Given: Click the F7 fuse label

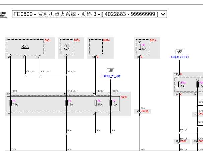Looking at the screenshot, I should 114,101.
